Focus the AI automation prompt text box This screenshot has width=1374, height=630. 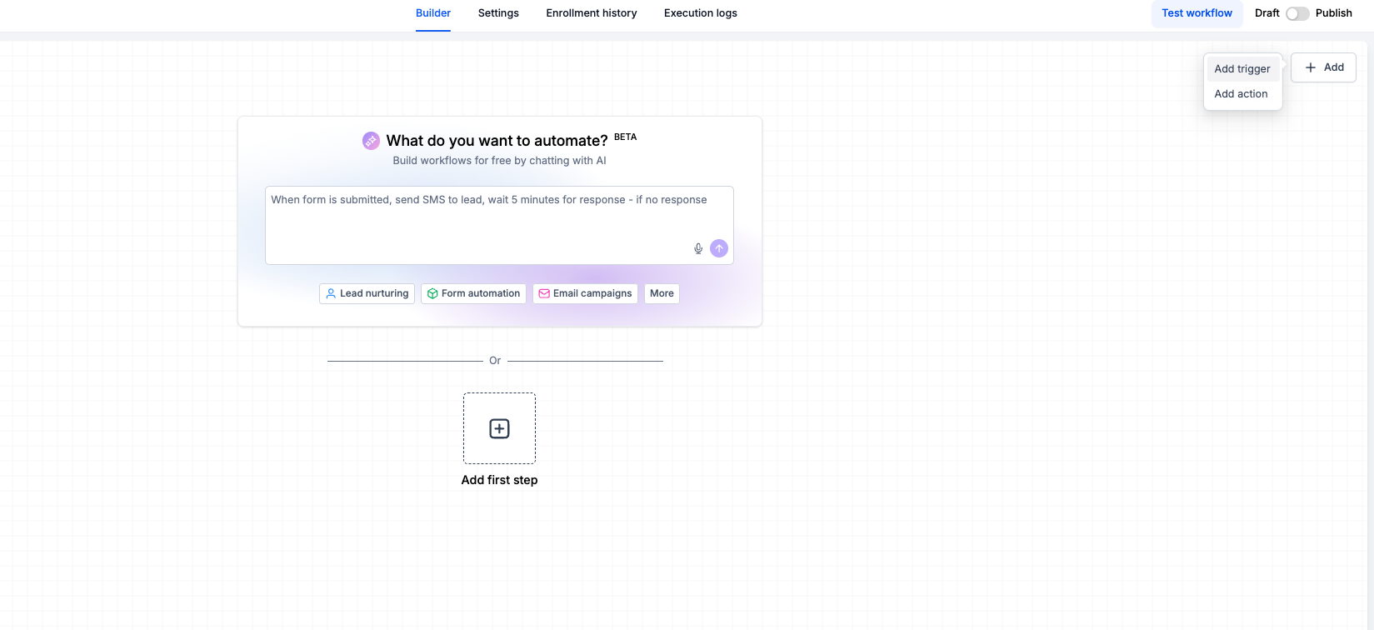click(499, 225)
